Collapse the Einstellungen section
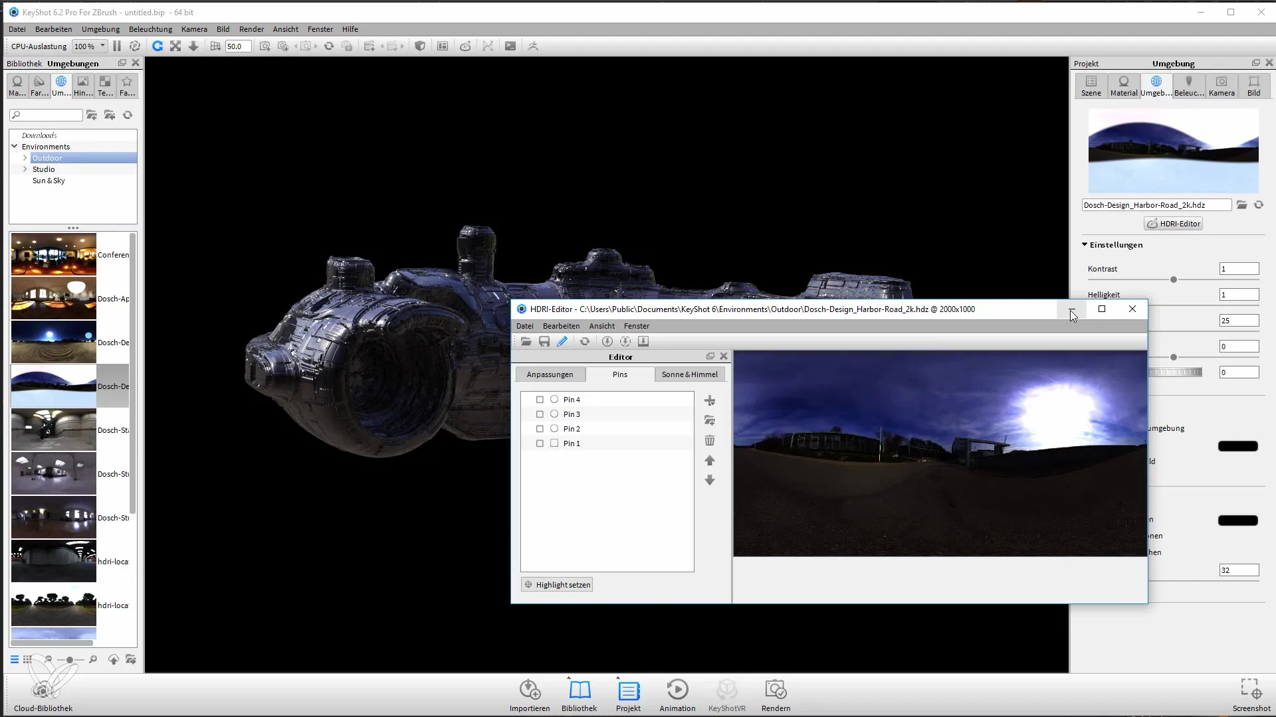Screen dimensions: 1276x717 click(x=1085, y=244)
